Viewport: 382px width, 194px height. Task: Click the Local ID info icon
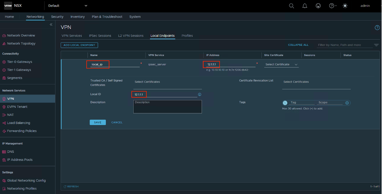[x=199, y=94]
